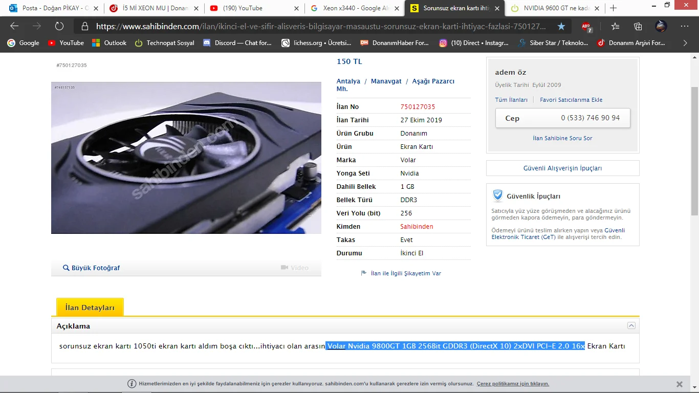Open the Technopat Sosyal bookmark

(164, 43)
